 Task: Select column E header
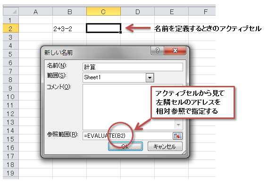click(x=172, y=12)
